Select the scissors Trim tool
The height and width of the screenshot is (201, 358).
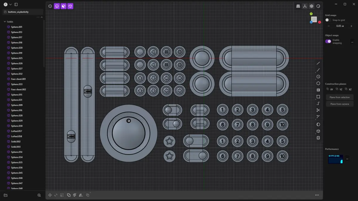point(318,110)
